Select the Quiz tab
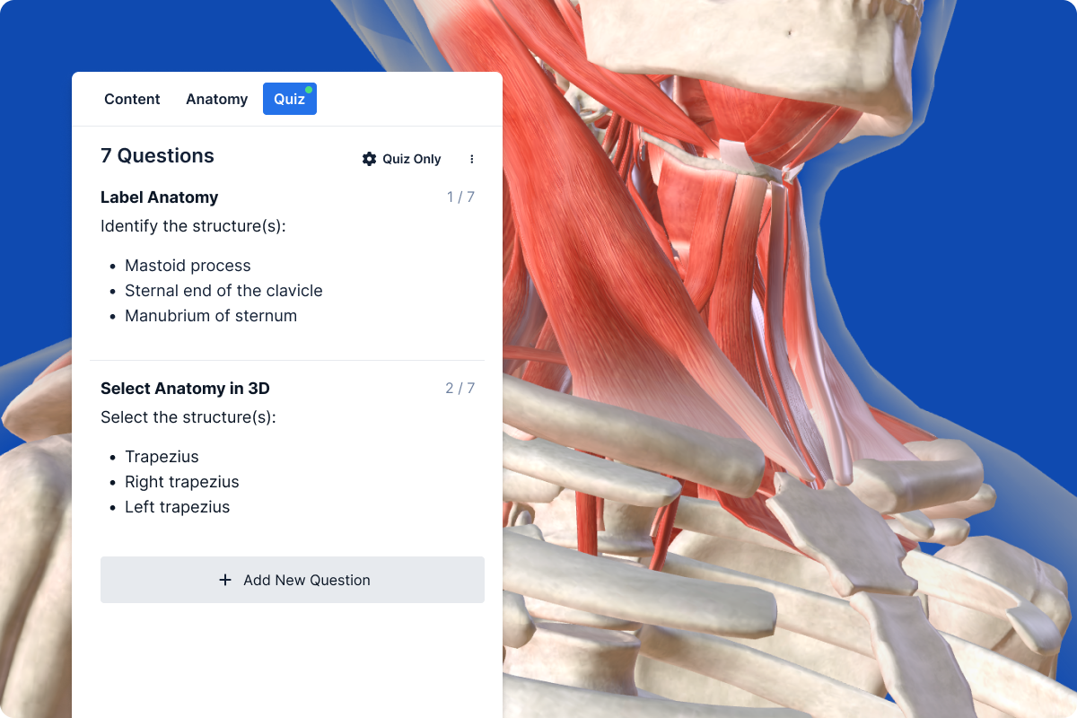The image size is (1077, 718). [x=289, y=99]
